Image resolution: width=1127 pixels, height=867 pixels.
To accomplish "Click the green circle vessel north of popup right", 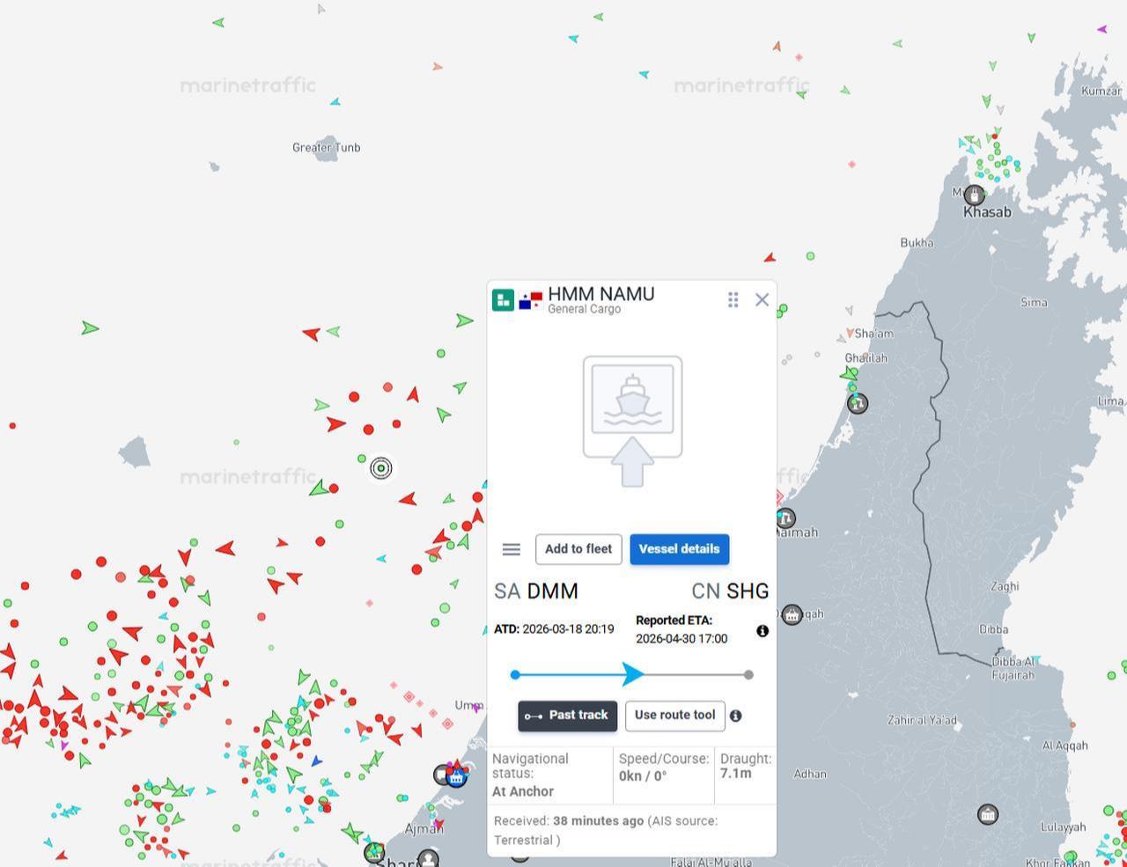I will point(810,256).
